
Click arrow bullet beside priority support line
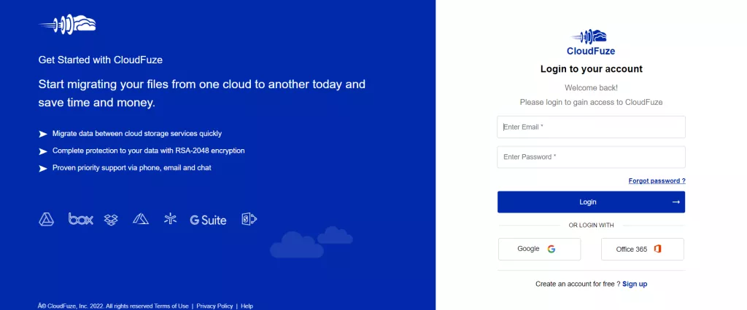pyautogui.click(x=43, y=168)
